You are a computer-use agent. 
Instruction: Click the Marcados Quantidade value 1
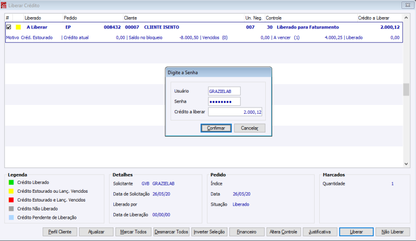[x=393, y=183]
